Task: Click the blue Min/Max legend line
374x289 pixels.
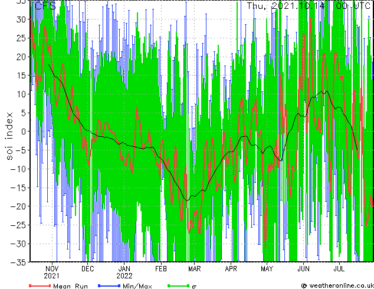Action: (109, 285)
